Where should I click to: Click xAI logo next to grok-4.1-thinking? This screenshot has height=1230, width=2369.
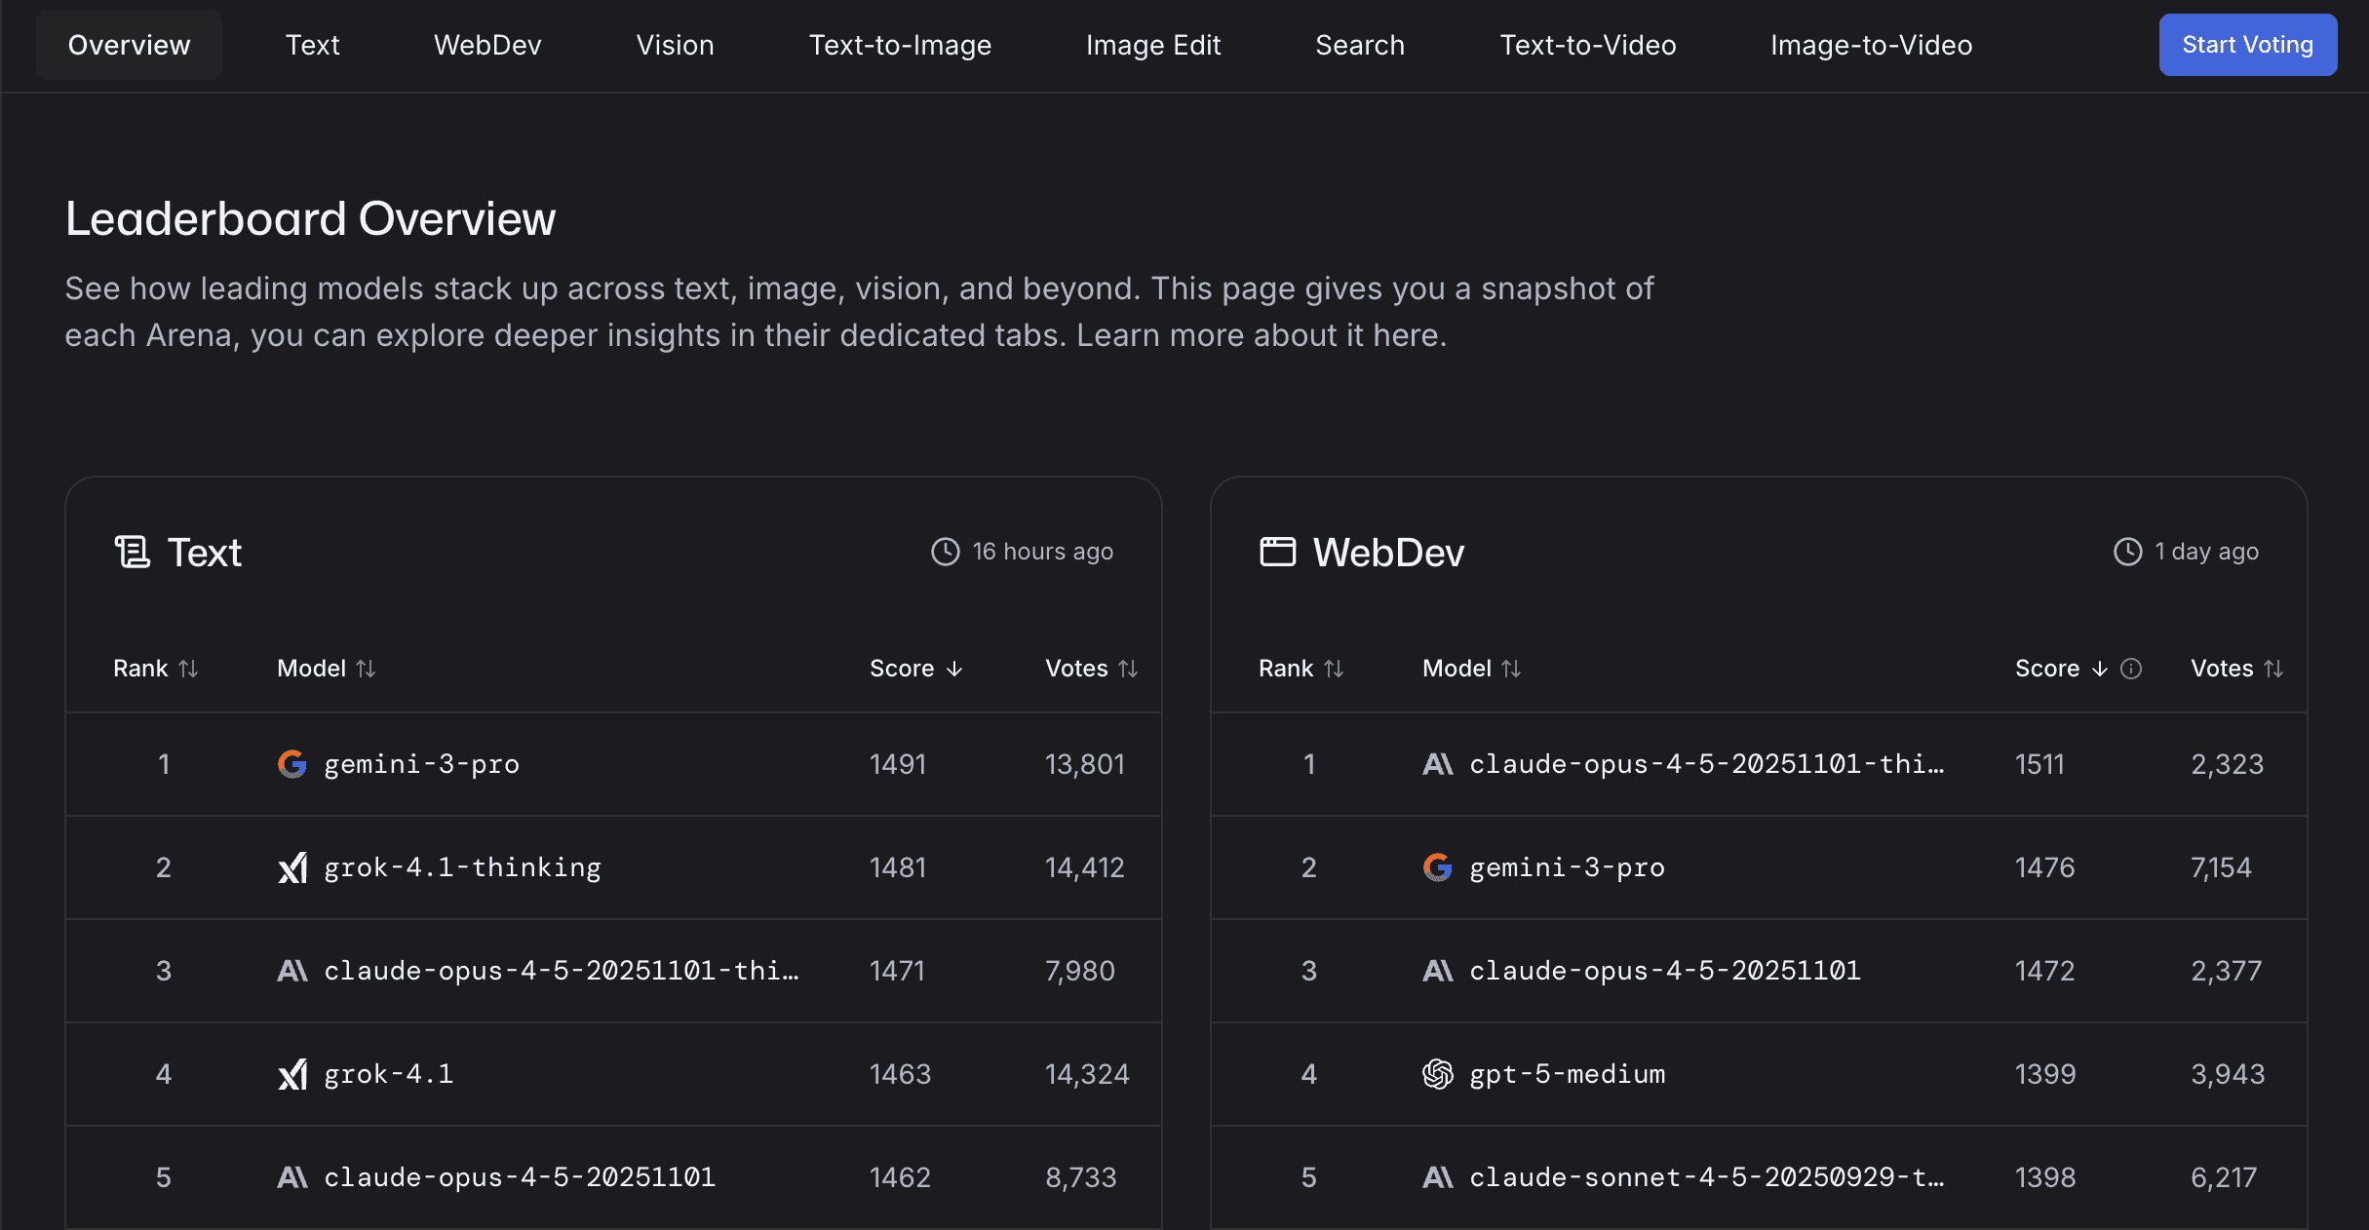click(291, 867)
